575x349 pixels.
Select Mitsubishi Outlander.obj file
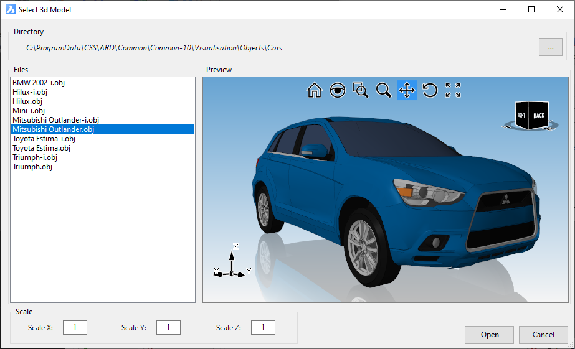pyautogui.click(x=103, y=129)
